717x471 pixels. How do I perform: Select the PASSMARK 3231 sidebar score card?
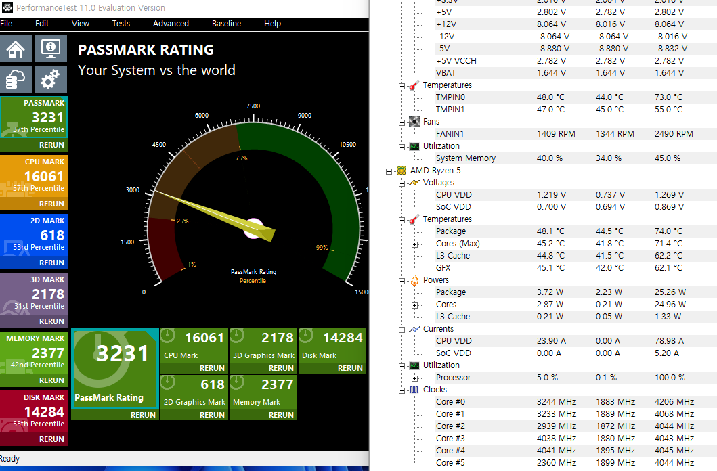(34, 117)
